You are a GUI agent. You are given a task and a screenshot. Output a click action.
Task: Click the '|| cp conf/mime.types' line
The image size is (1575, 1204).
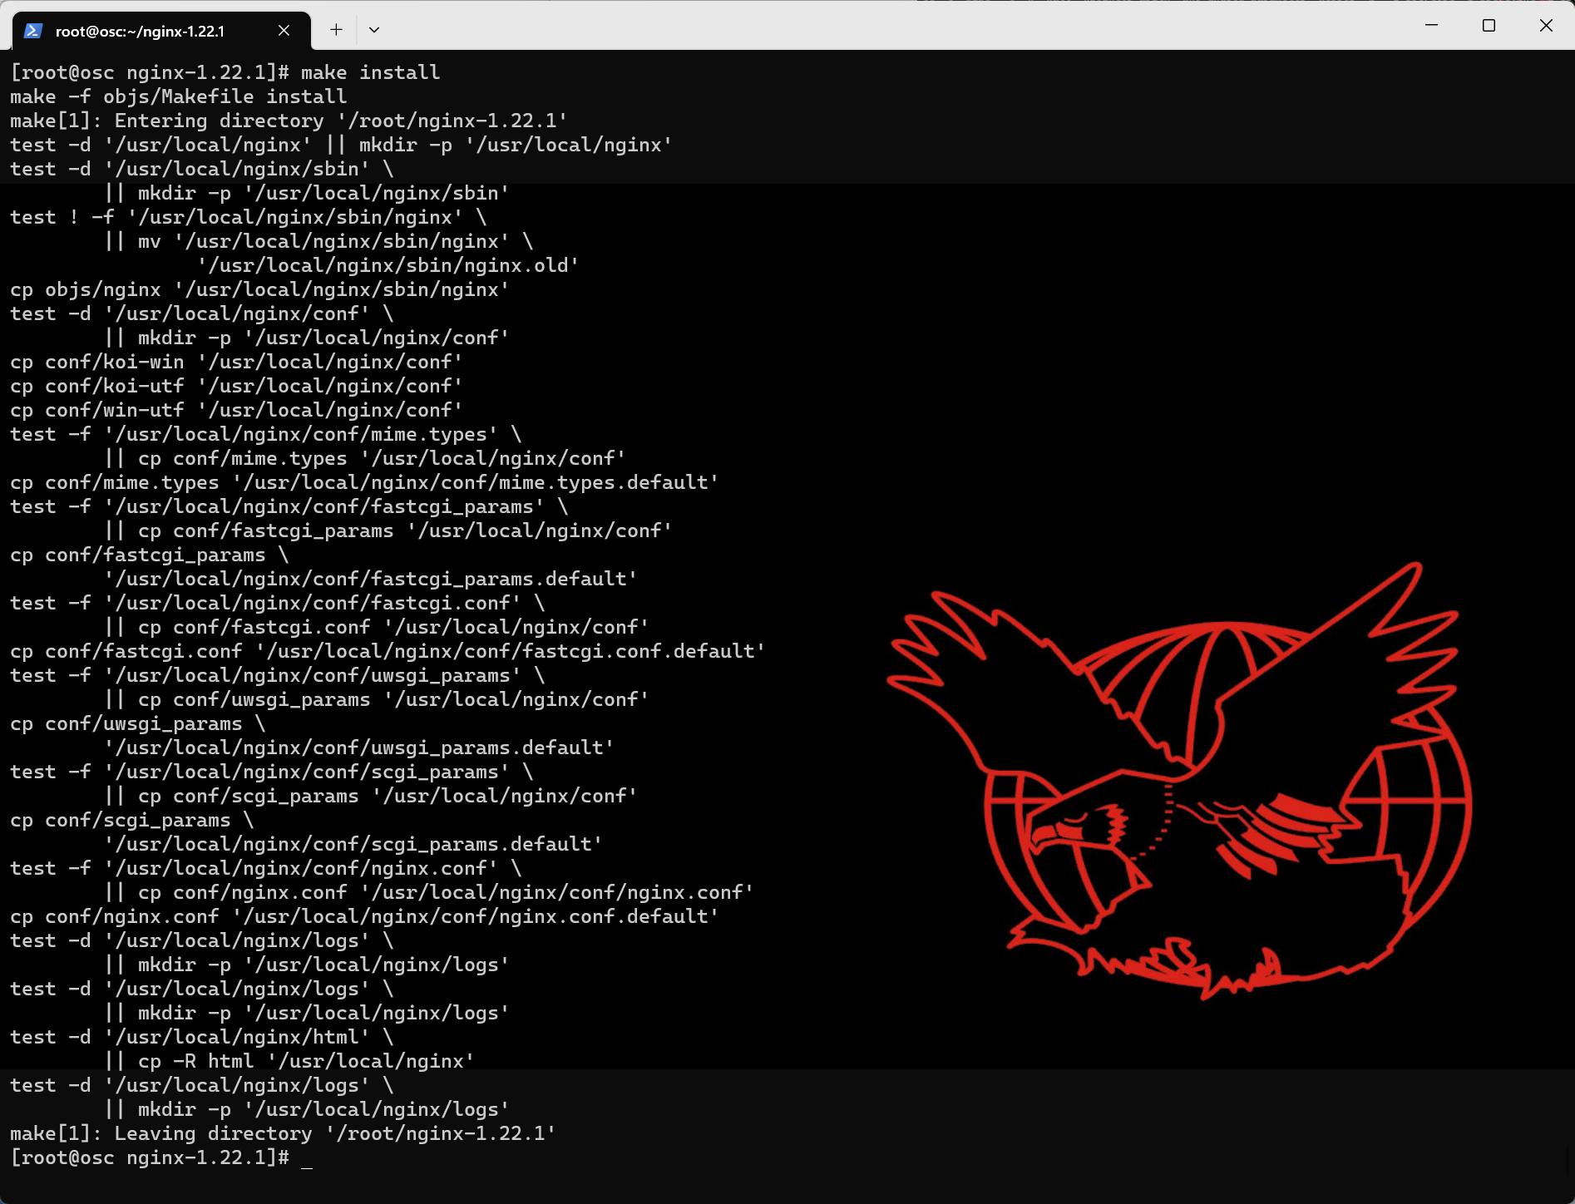(x=365, y=458)
